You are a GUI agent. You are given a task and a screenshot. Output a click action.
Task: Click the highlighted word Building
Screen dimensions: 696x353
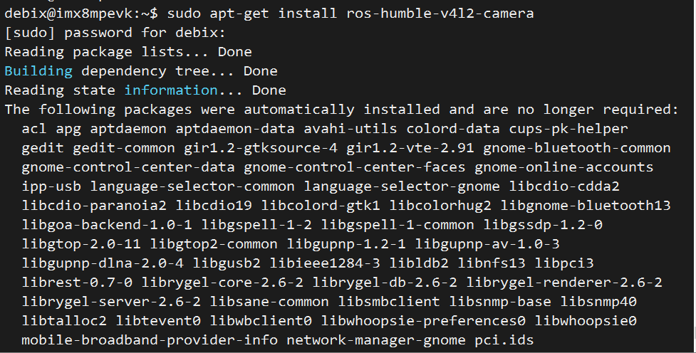tap(38, 71)
